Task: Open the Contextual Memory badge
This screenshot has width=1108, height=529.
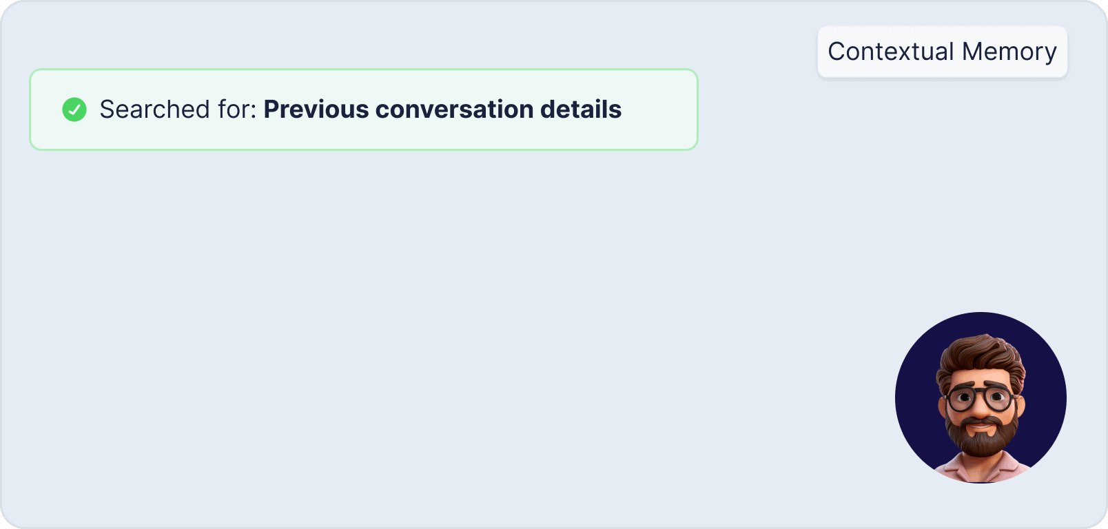Action: pos(942,52)
